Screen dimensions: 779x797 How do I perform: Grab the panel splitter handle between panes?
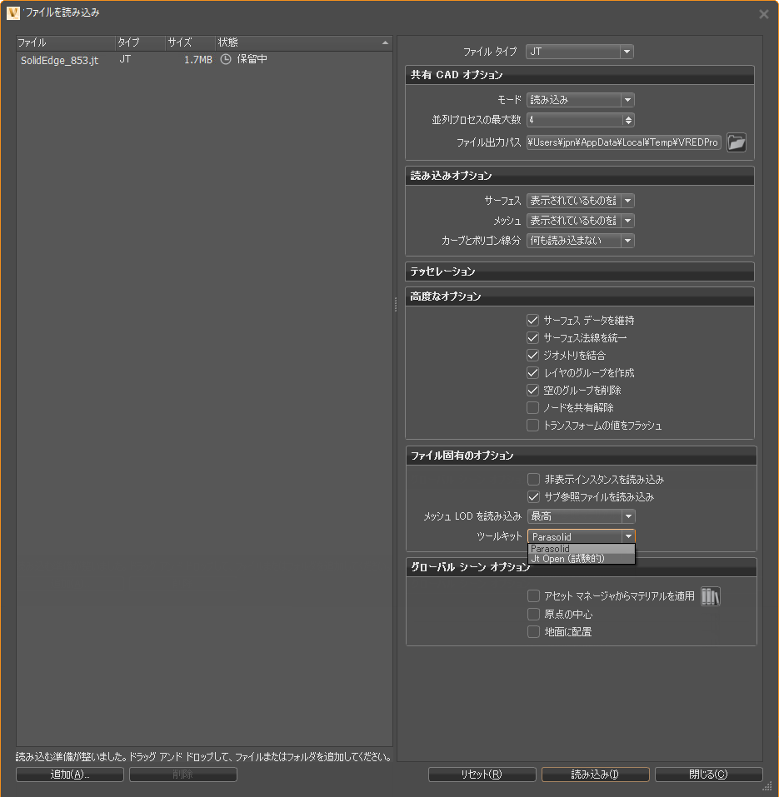point(395,304)
